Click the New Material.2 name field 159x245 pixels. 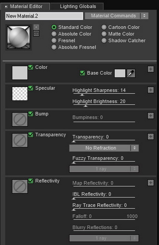[44, 16]
